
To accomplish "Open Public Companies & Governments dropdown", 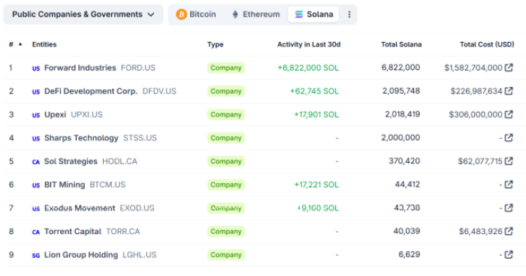I will tap(83, 14).
